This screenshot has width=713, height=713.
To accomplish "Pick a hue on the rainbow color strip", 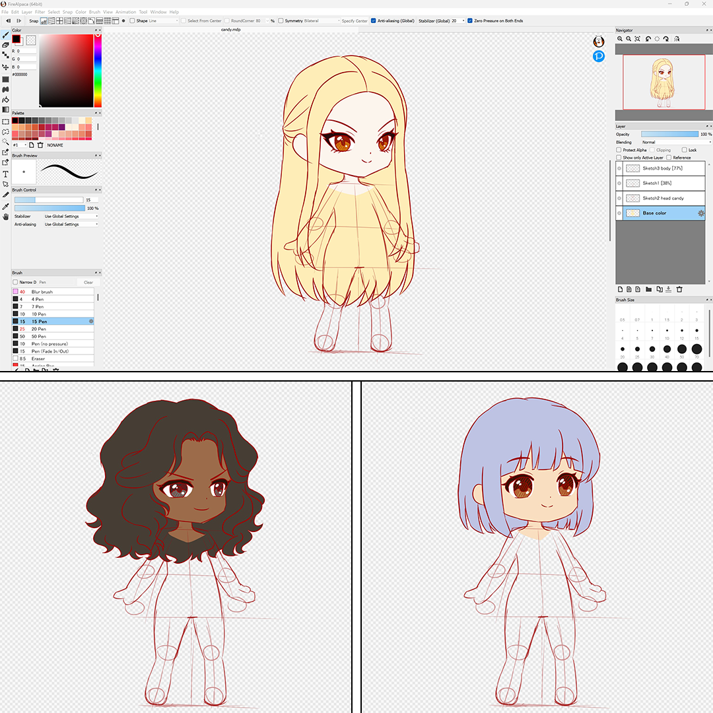I will (x=98, y=71).
